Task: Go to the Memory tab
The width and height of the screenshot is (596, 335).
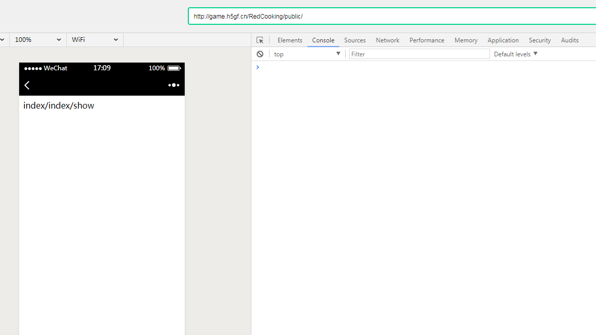Action: tap(466, 40)
